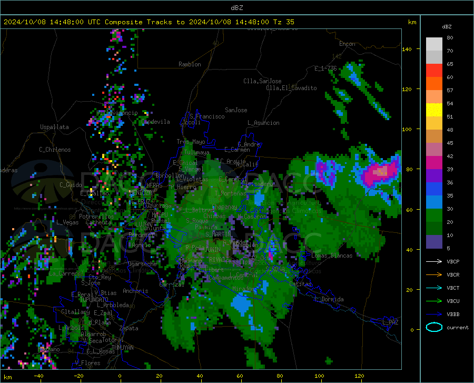
Task: Click the white VBCP arrow legend icon
Action: click(434, 261)
